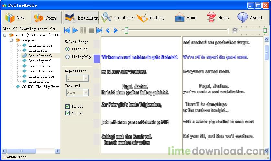Select the AllSound radio button
This screenshot has height=161, width=271.
67,49
